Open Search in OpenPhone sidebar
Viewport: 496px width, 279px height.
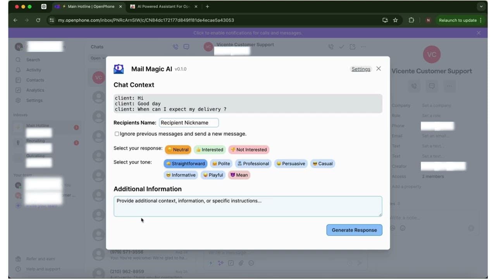(x=33, y=60)
